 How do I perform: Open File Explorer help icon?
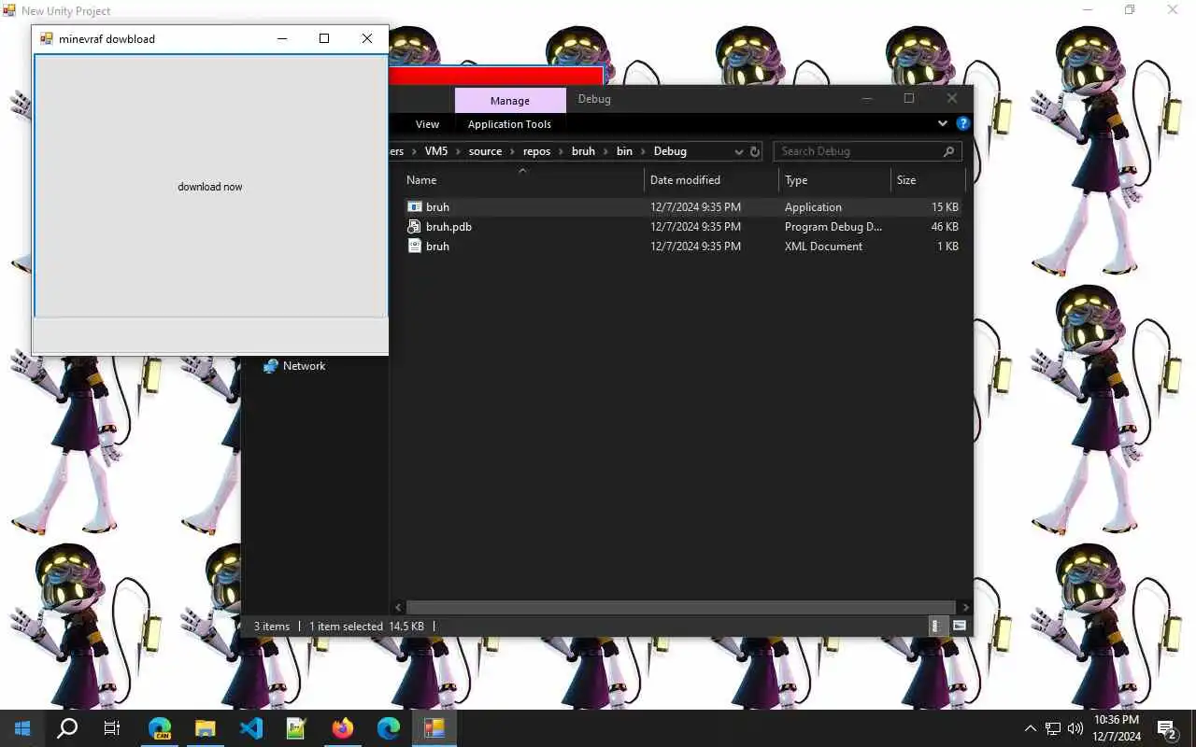(x=962, y=123)
